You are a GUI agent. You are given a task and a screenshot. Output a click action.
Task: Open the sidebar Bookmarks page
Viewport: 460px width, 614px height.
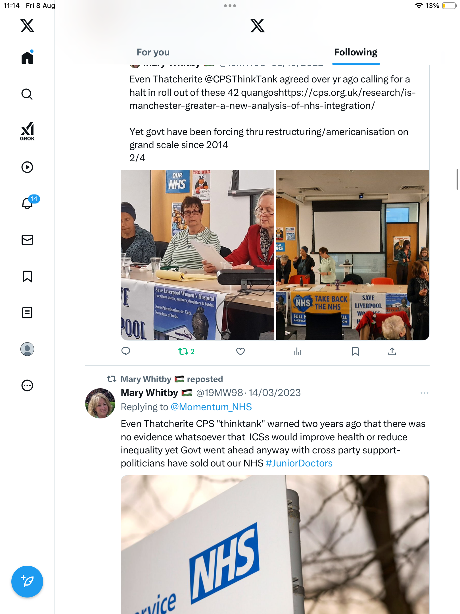tap(27, 276)
